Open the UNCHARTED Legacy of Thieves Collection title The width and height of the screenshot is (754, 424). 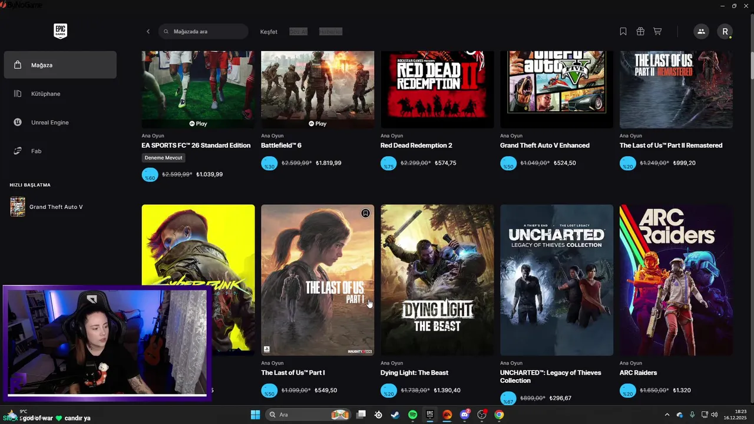pyautogui.click(x=551, y=377)
